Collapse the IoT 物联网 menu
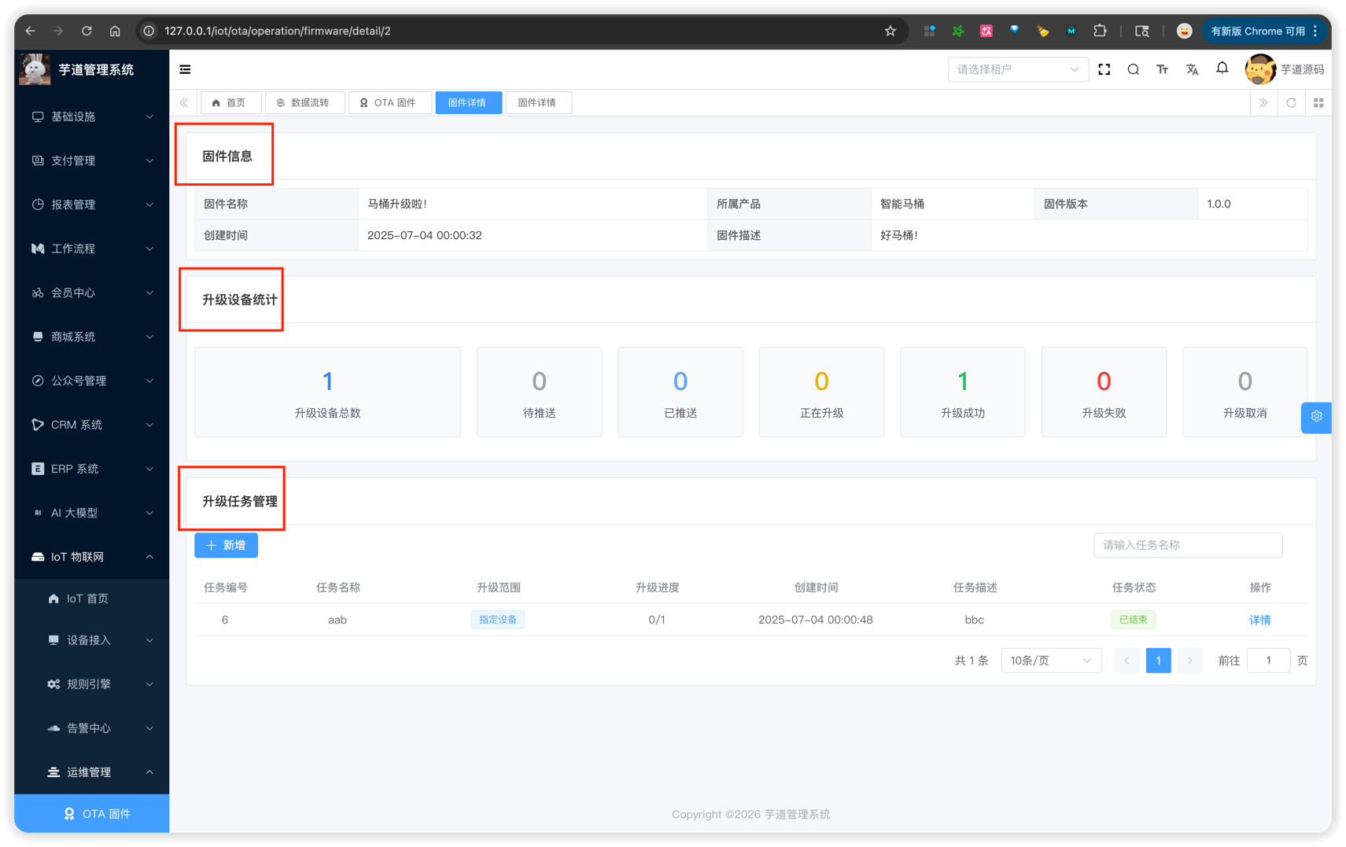 click(92, 557)
